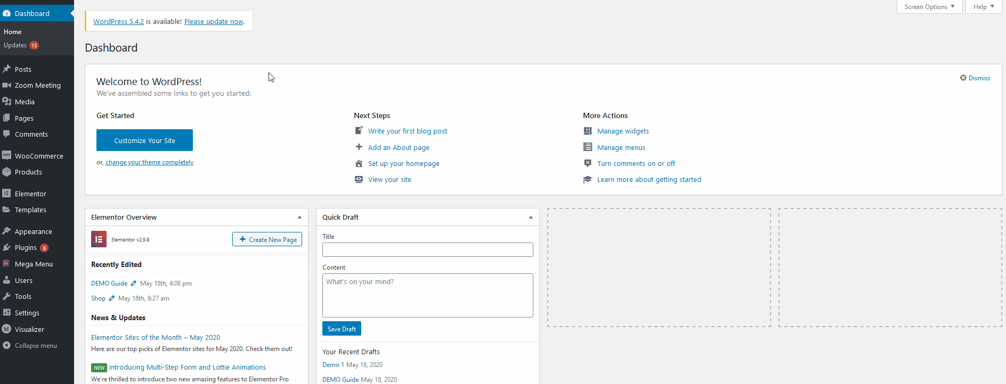
Task: Open the Demo 1 recent draft
Action: 333,365
